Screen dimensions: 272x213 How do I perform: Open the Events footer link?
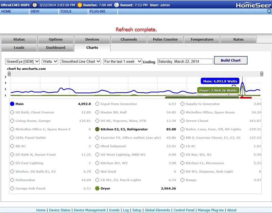114,210
